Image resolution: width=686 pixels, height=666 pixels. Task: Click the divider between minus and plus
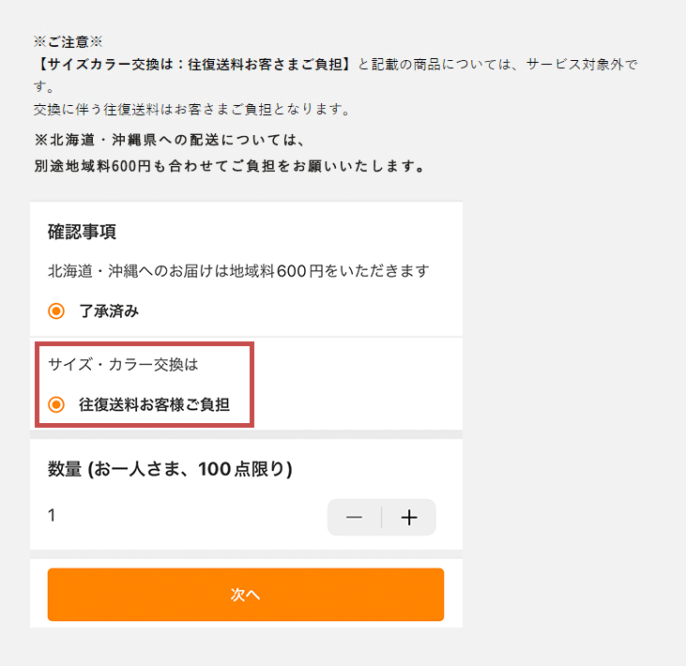coord(382,518)
